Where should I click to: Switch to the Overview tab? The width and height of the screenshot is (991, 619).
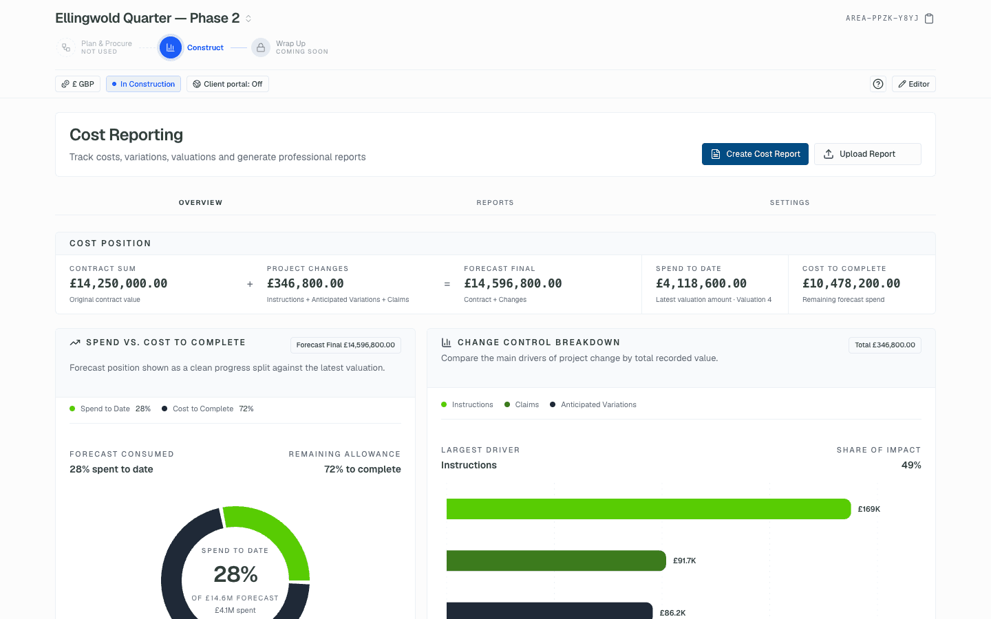point(201,203)
